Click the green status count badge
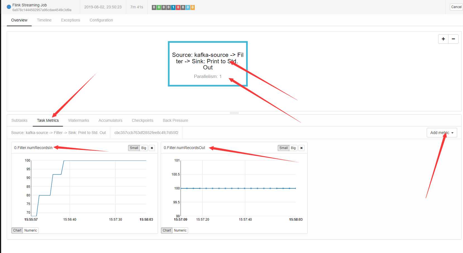The image size is (463, 253). [159, 7]
